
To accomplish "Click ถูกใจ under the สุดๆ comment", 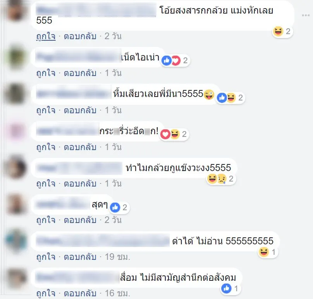I will click(46, 220).
